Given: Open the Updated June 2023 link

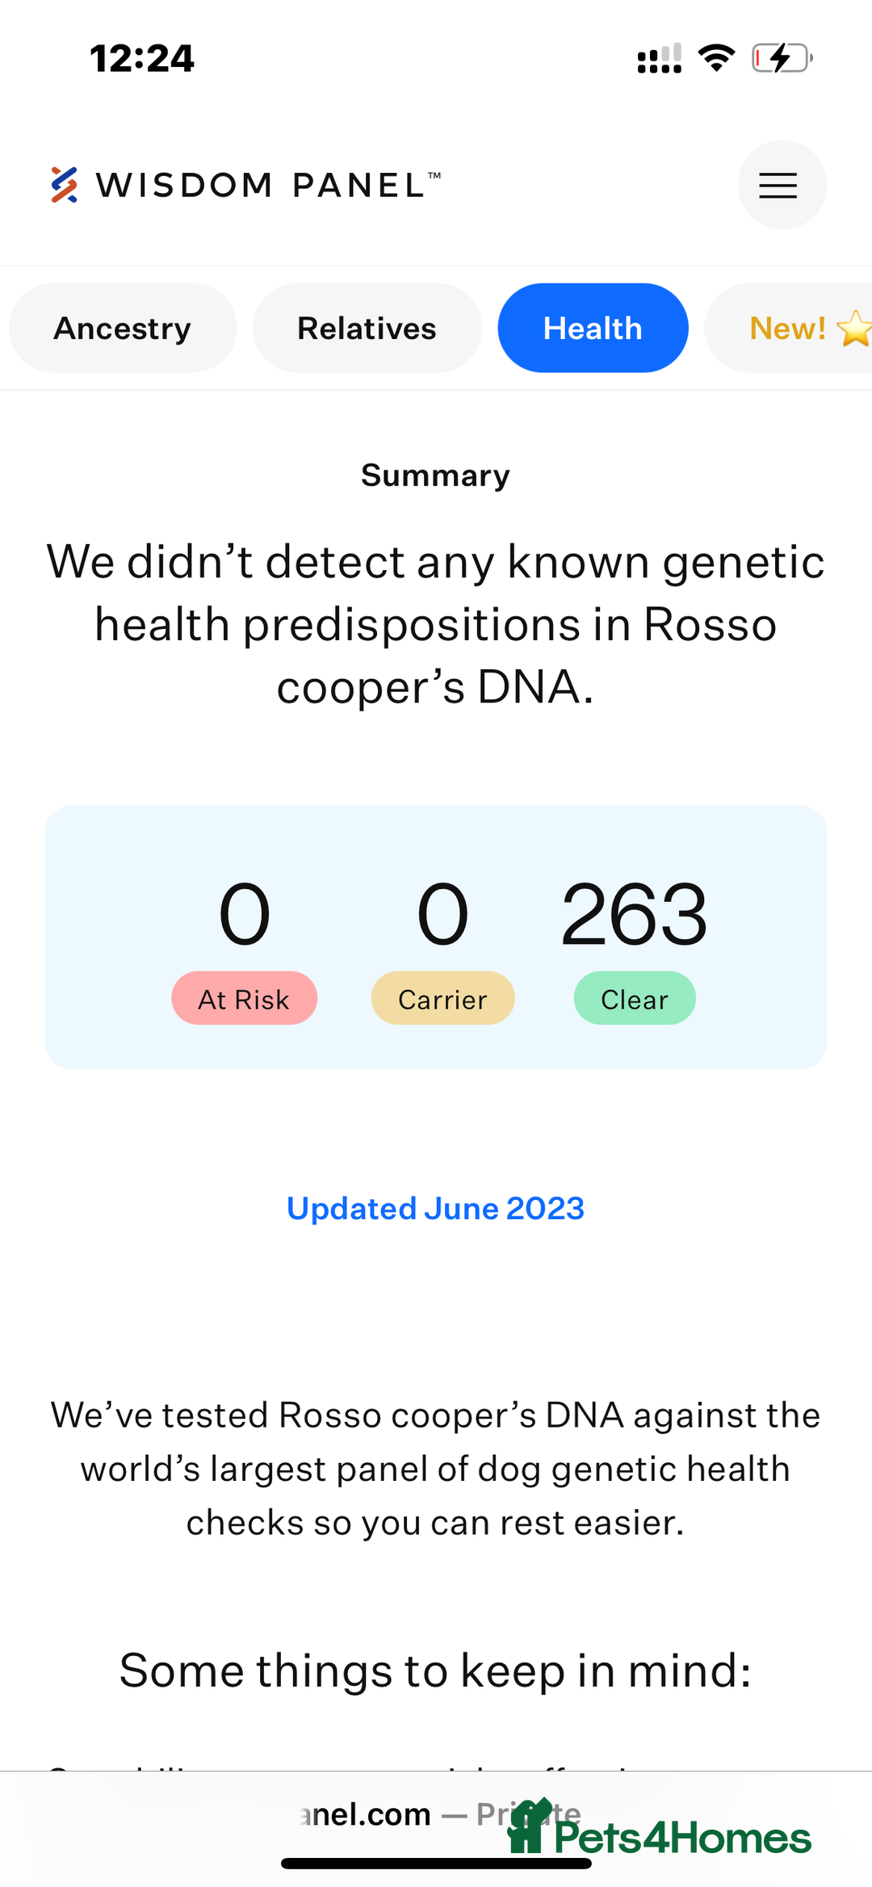Looking at the screenshot, I should [435, 1209].
